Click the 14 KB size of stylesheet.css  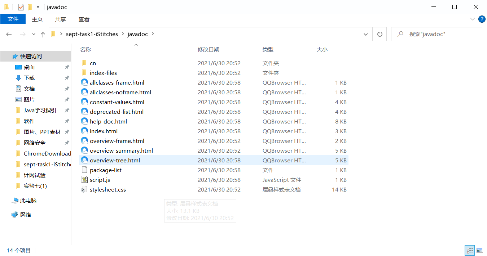[x=339, y=189]
